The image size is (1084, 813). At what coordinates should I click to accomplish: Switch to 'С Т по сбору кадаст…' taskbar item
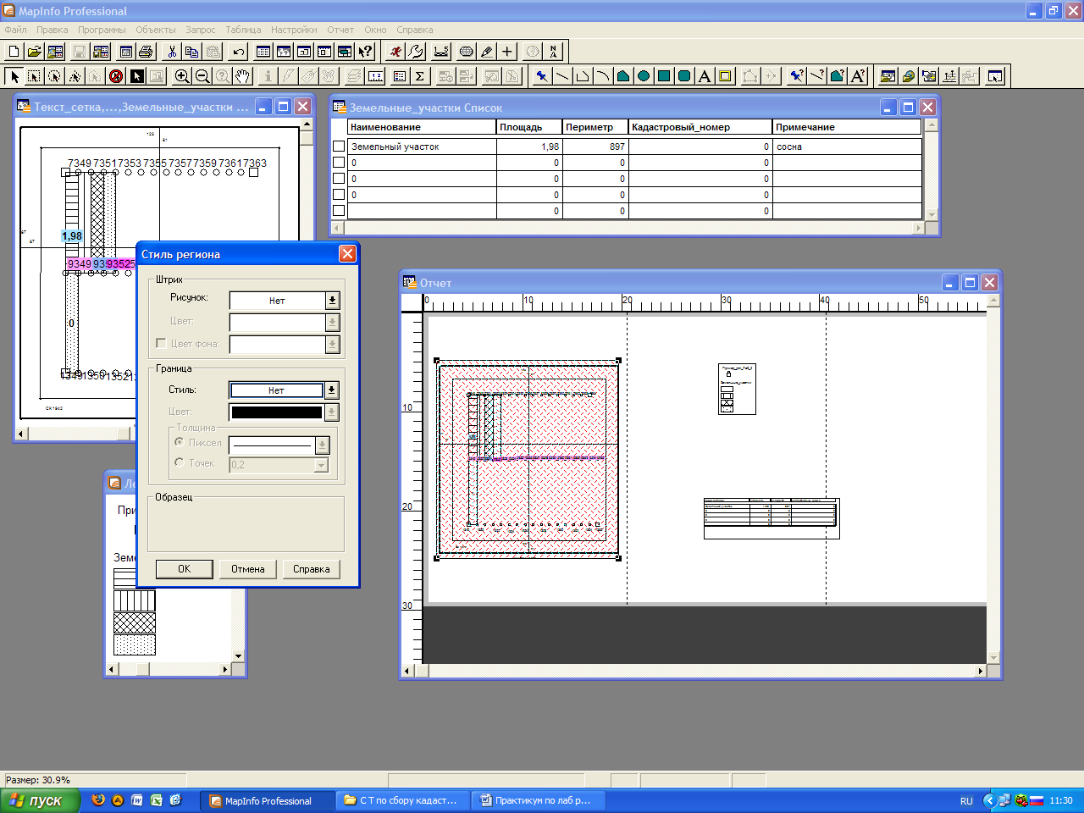point(404,800)
